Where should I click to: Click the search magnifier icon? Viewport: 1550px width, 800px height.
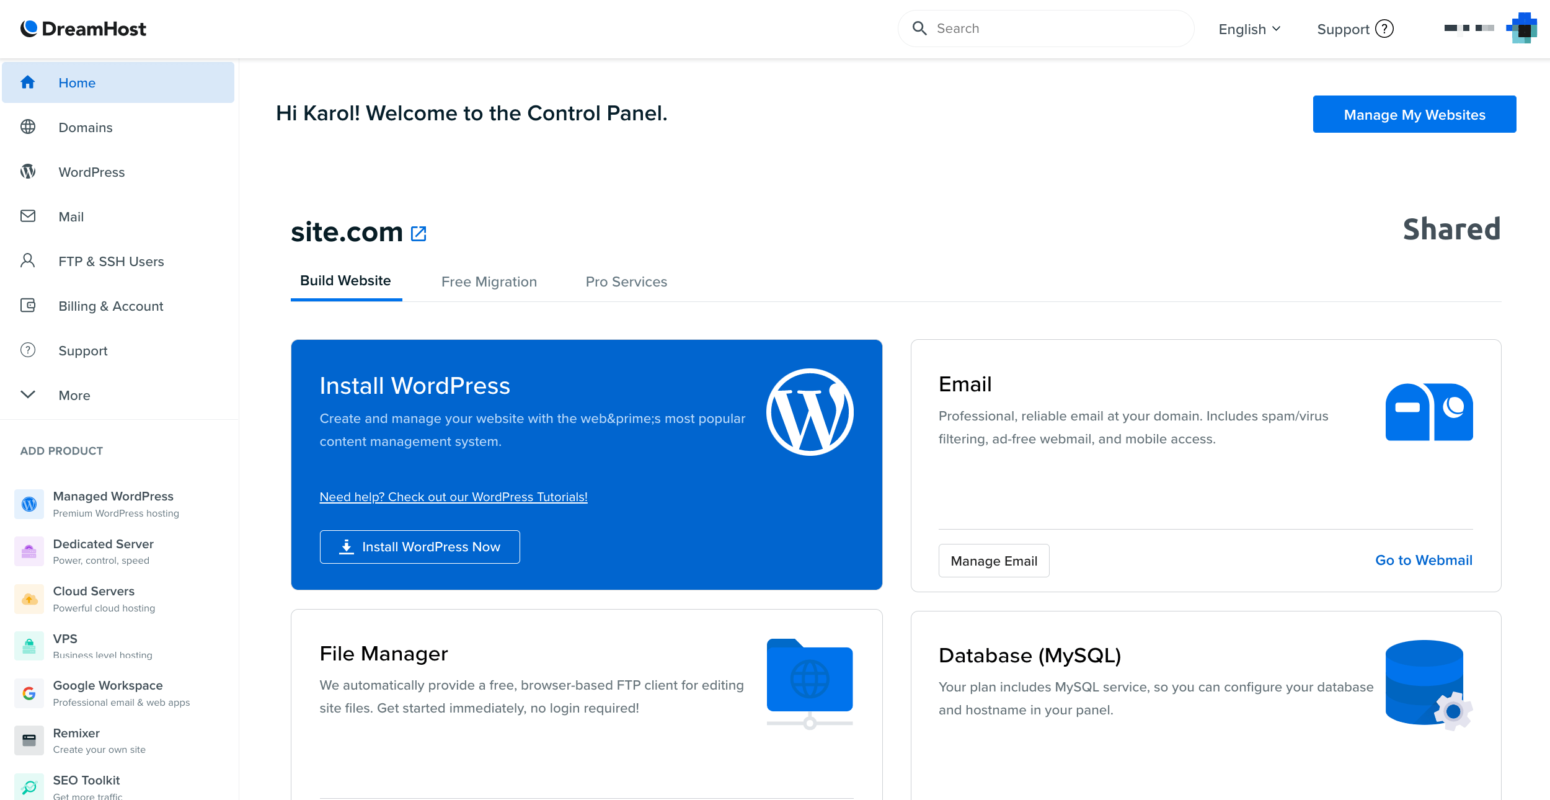pyautogui.click(x=919, y=29)
